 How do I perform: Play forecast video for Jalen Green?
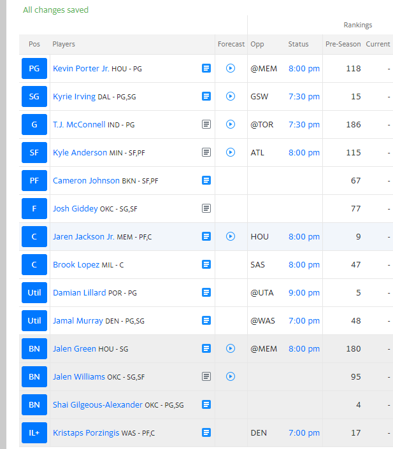[231, 349]
